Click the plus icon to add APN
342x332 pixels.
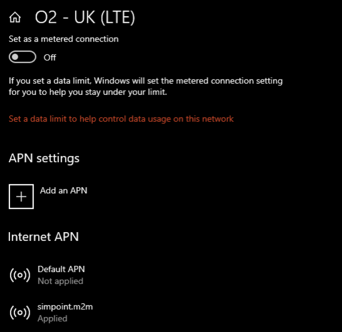21,196
